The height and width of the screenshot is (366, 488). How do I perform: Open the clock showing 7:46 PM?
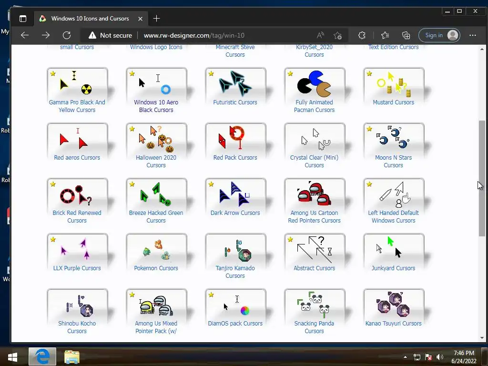[x=464, y=357]
